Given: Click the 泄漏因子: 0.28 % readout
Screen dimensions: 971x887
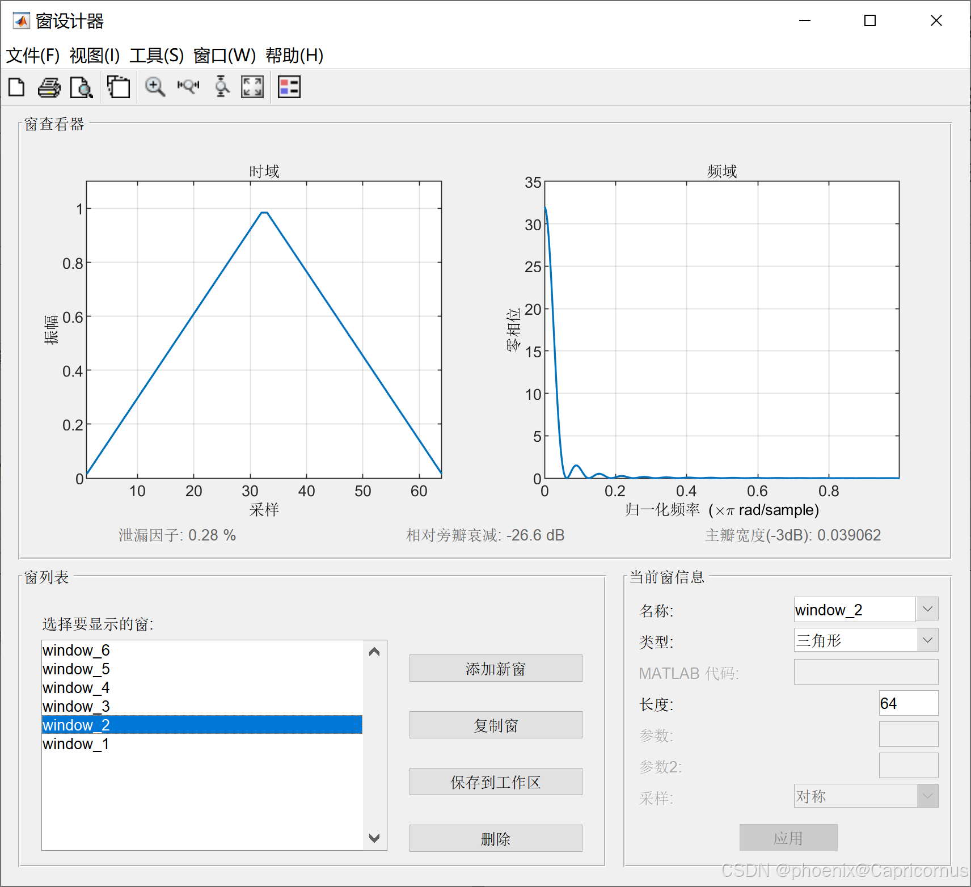Looking at the screenshot, I should click(x=177, y=535).
